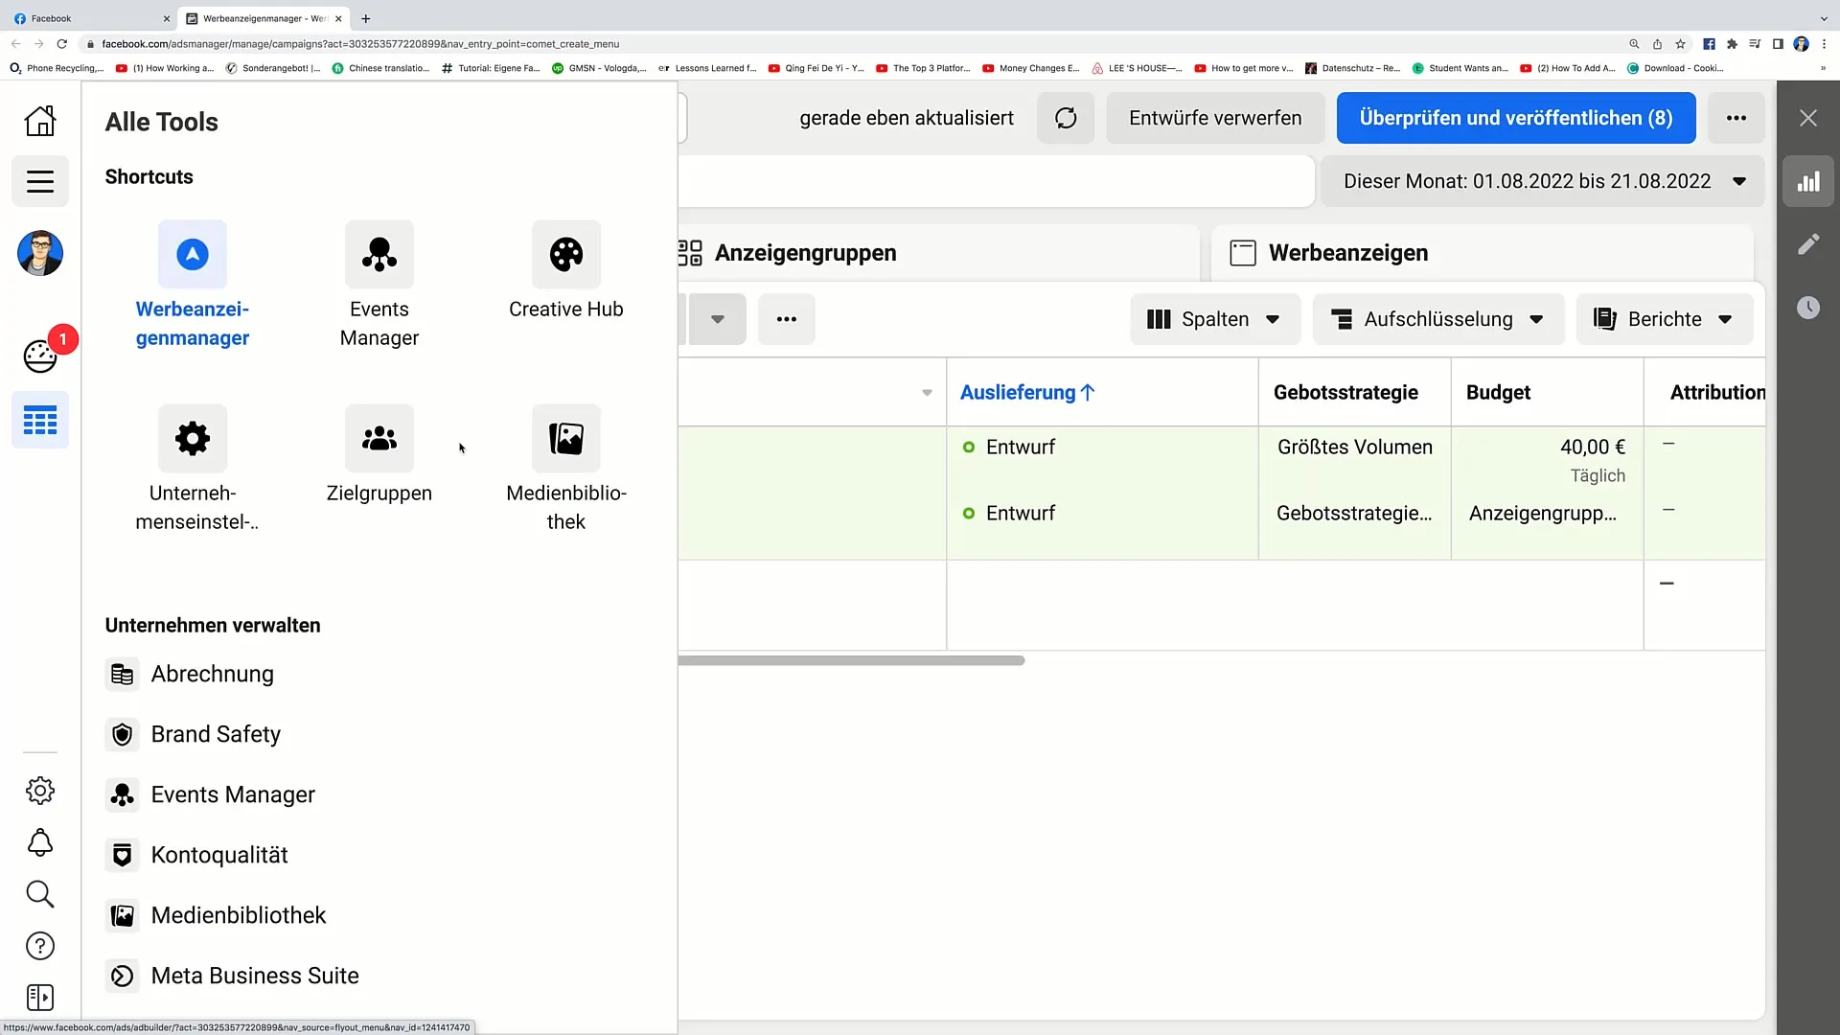This screenshot has width=1840, height=1035.
Task: Select Kontoqualiät from business menu
Action: pos(219,854)
